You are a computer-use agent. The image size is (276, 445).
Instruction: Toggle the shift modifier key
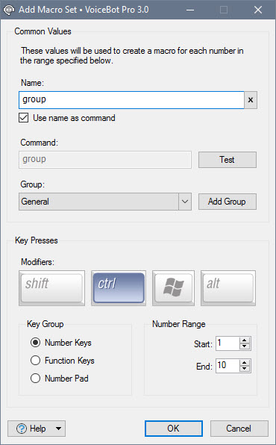point(51,287)
